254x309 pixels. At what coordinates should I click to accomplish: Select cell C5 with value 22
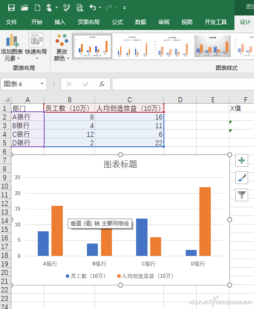pos(129,143)
